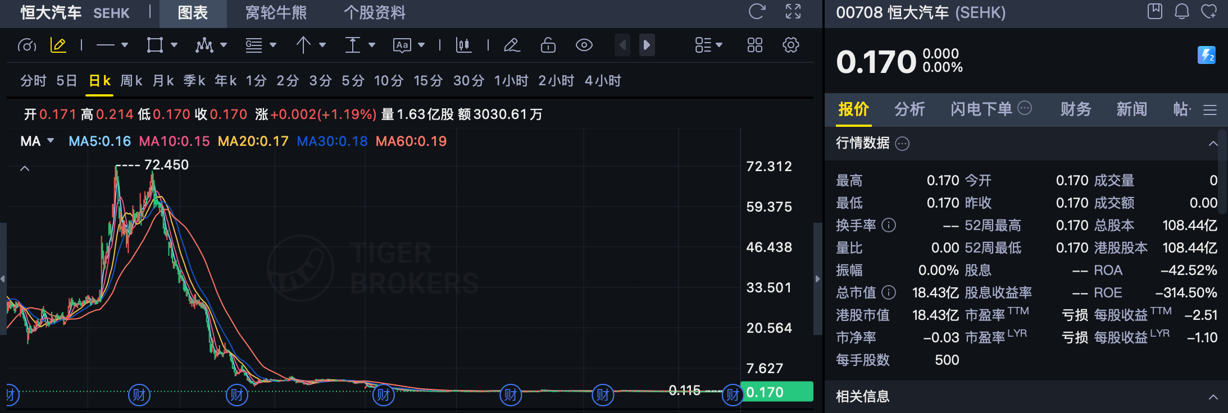Toggle the drawings lock icon
The width and height of the screenshot is (1228, 413).
click(x=548, y=45)
